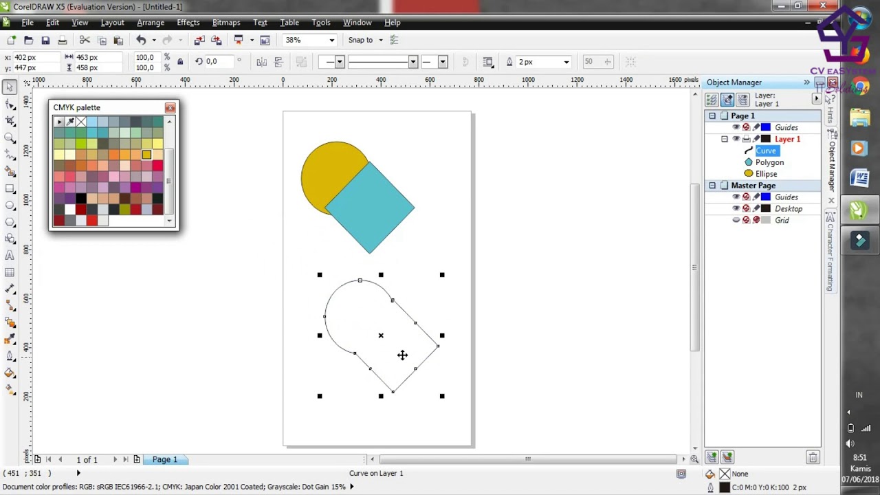
Task: Select the Zoom tool in toolbox
Action: tap(10, 137)
